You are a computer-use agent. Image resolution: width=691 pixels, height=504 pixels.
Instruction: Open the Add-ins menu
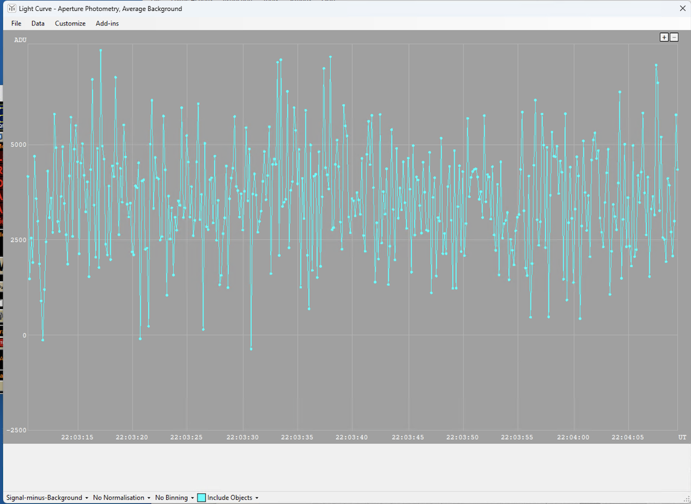coord(107,24)
